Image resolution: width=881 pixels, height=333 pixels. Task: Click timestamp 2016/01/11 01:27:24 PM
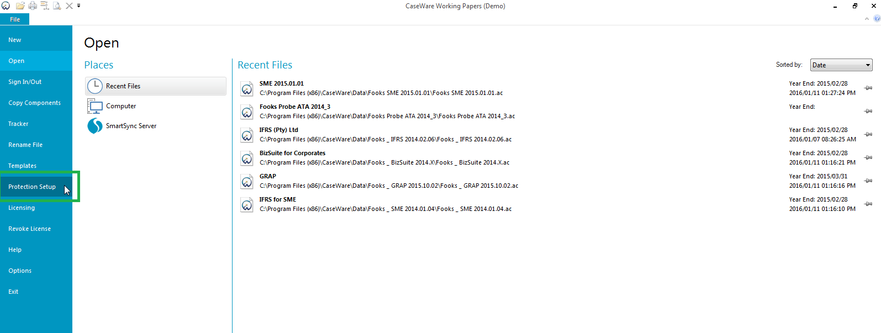pyautogui.click(x=822, y=93)
